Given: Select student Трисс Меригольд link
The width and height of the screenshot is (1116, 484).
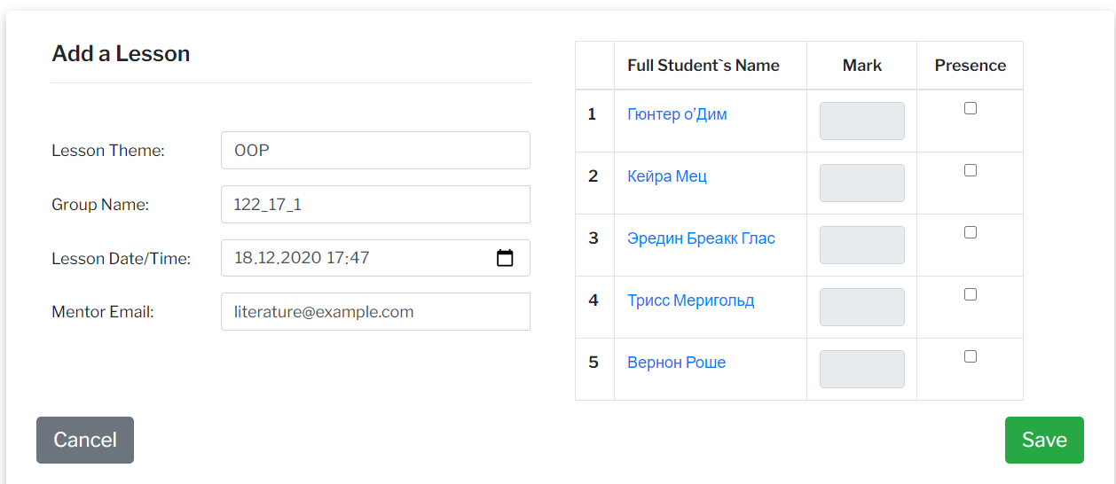Looking at the screenshot, I should (690, 301).
